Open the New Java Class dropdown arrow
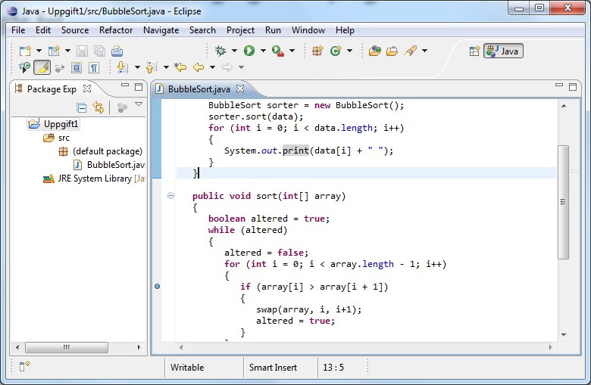This screenshot has height=385, width=591. click(349, 51)
